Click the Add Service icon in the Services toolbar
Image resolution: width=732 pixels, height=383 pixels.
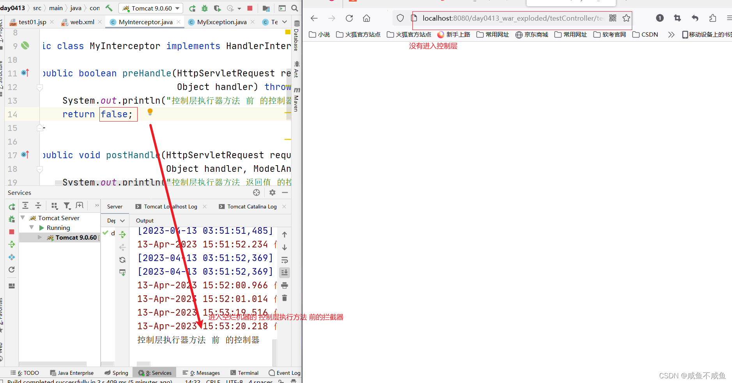pyautogui.click(x=80, y=205)
